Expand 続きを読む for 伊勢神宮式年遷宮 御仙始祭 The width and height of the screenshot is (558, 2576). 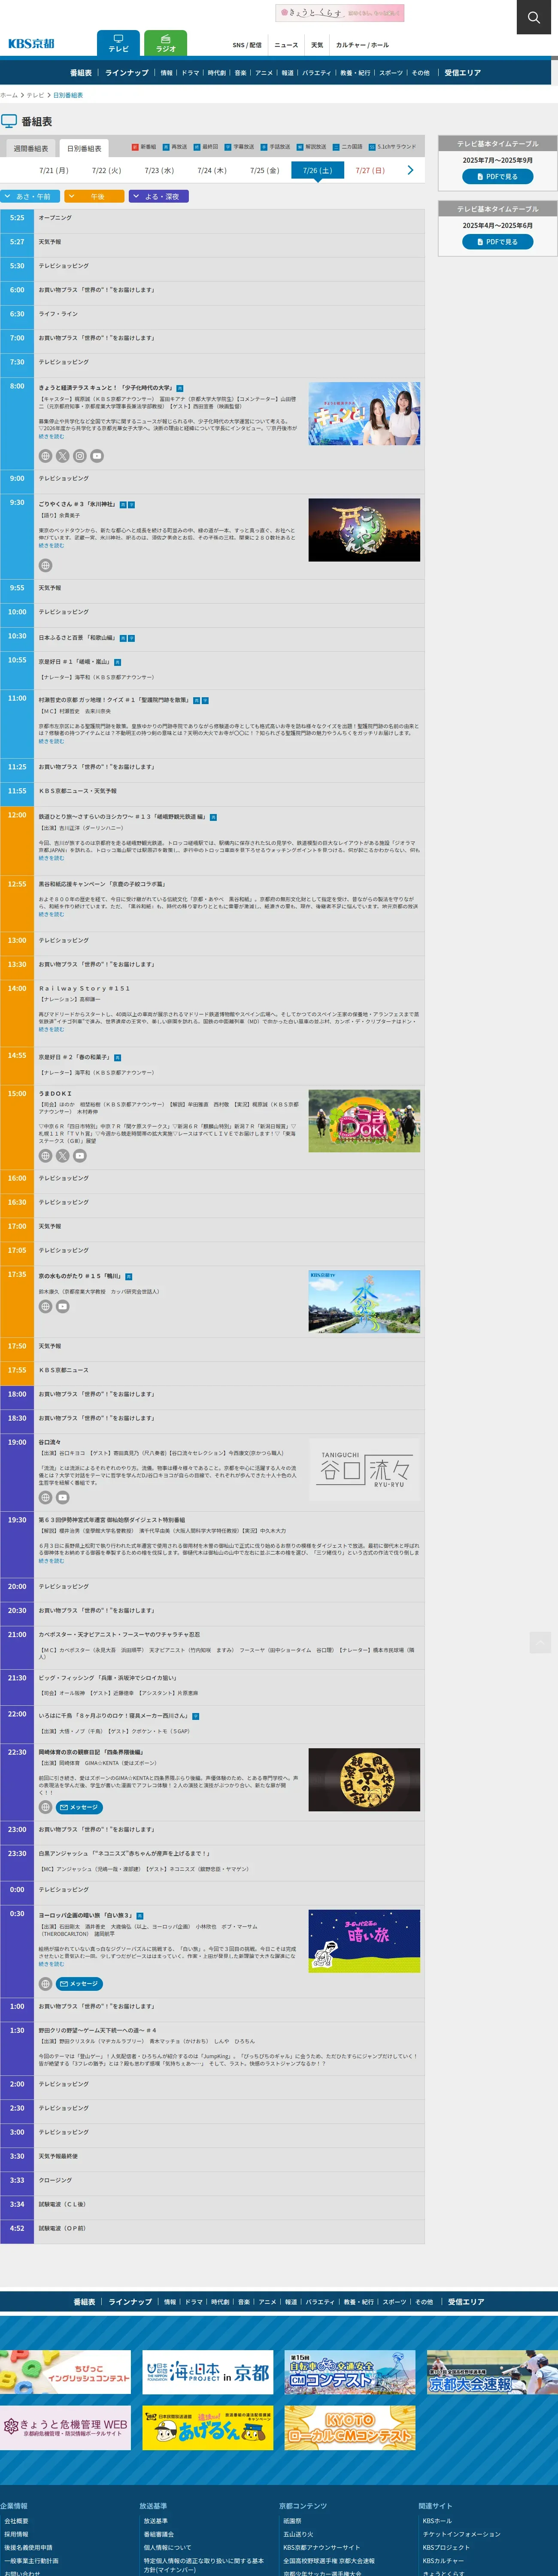tap(51, 1560)
